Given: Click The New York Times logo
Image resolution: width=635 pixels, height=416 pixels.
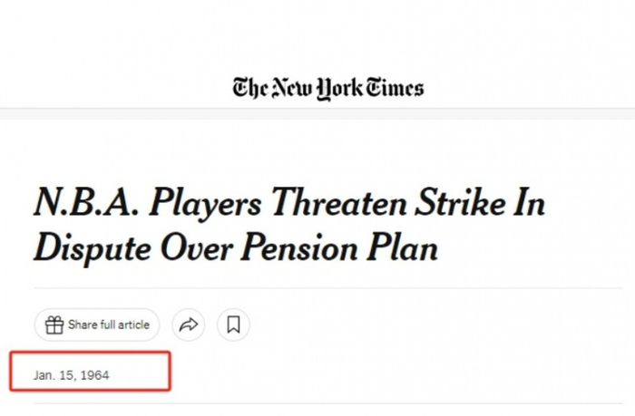Looking at the screenshot, I should click(327, 88).
